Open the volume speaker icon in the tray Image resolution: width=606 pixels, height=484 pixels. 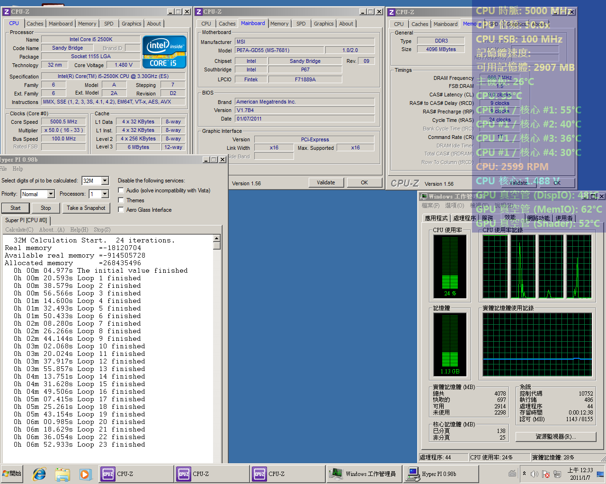coord(535,474)
